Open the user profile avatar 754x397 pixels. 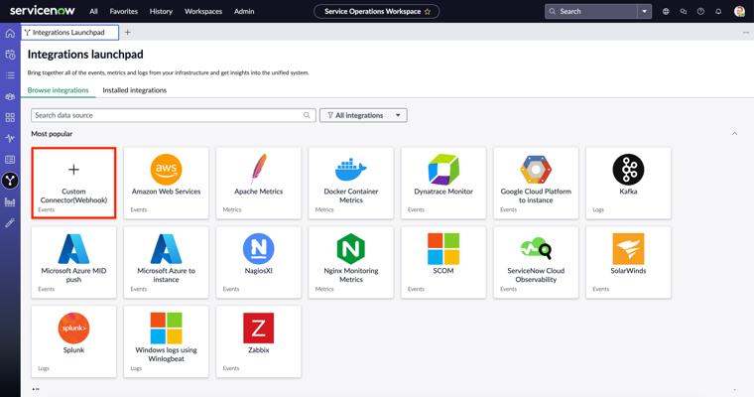(739, 12)
